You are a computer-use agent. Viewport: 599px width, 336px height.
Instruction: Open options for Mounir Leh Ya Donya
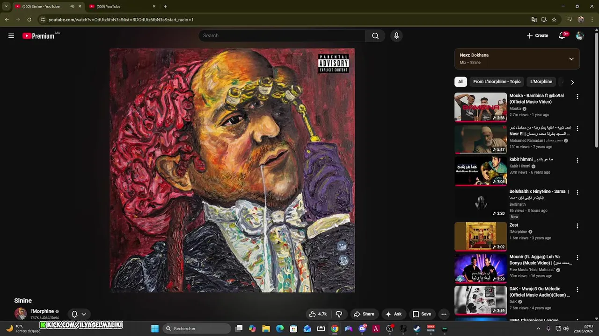(577, 258)
